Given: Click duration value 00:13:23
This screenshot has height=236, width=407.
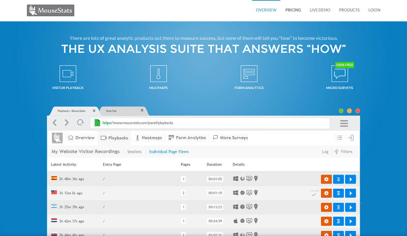Looking at the screenshot, I should [x=215, y=207].
